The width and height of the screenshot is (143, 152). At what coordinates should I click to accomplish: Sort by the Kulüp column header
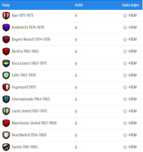point(6,5)
